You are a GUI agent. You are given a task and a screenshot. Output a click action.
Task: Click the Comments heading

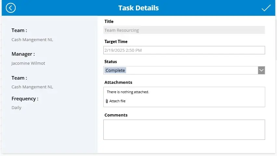[x=116, y=115]
